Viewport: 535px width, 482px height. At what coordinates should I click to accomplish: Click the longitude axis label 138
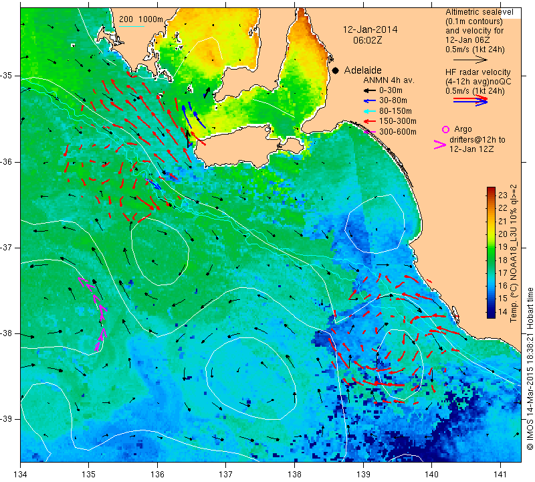click(294, 474)
